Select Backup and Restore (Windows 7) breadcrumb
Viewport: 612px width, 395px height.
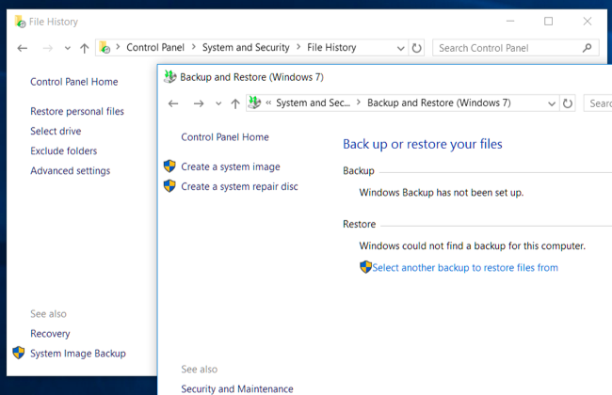pos(439,103)
